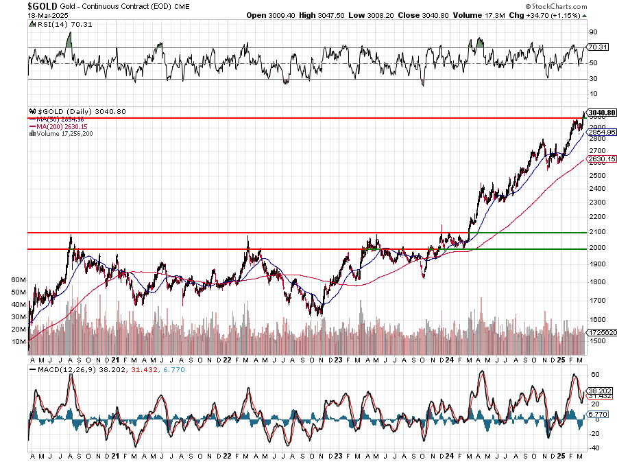
Task: Click the red horizontal line at 3000 level
Action: pyautogui.click(x=304, y=118)
